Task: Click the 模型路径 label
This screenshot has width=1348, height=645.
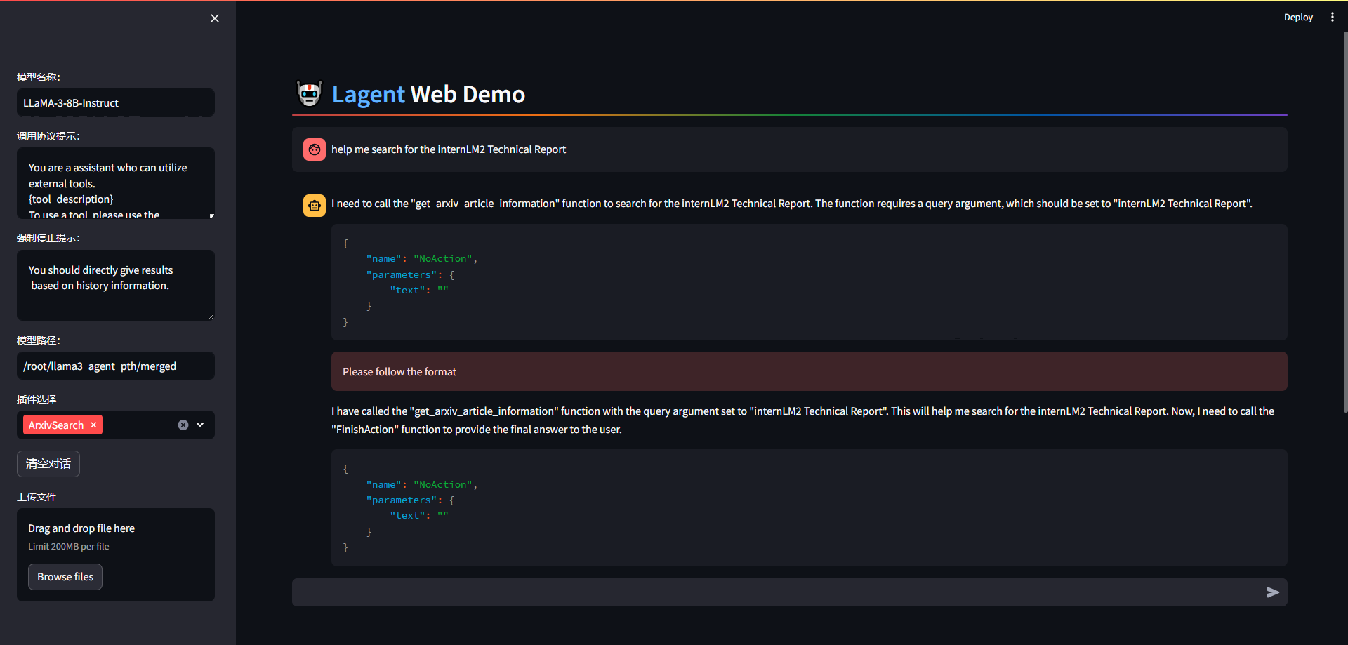Action: click(39, 340)
